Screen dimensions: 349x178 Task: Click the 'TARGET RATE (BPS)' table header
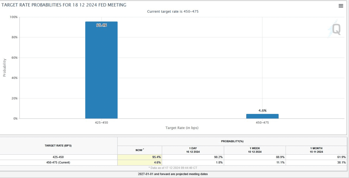point(58,146)
